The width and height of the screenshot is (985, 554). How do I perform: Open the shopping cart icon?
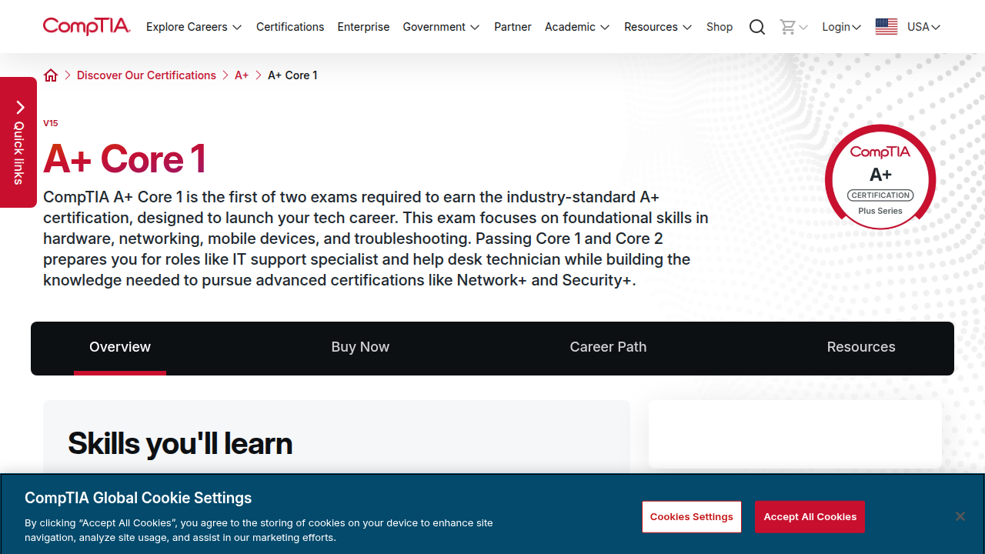pyautogui.click(x=787, y=27)
